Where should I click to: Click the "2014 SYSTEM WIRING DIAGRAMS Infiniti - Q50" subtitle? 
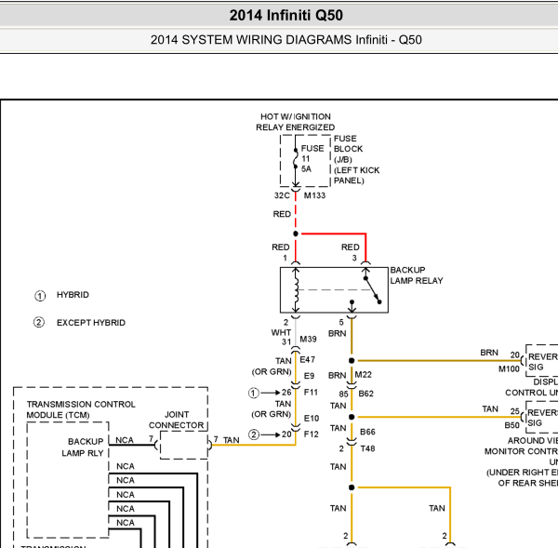pyautogui.click(x=286, y=39)
